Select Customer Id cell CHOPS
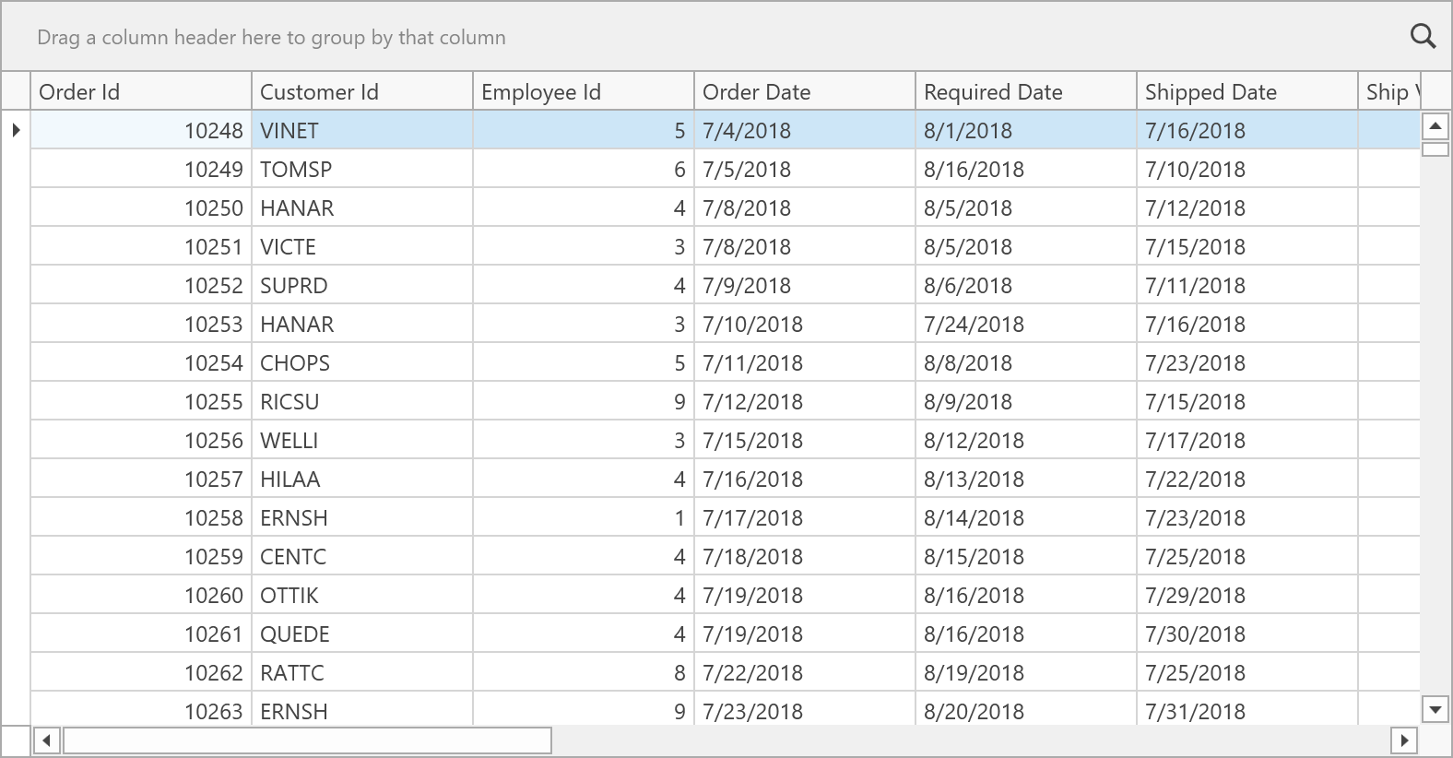Screen dimensions: 1453x758 point(362,362)
